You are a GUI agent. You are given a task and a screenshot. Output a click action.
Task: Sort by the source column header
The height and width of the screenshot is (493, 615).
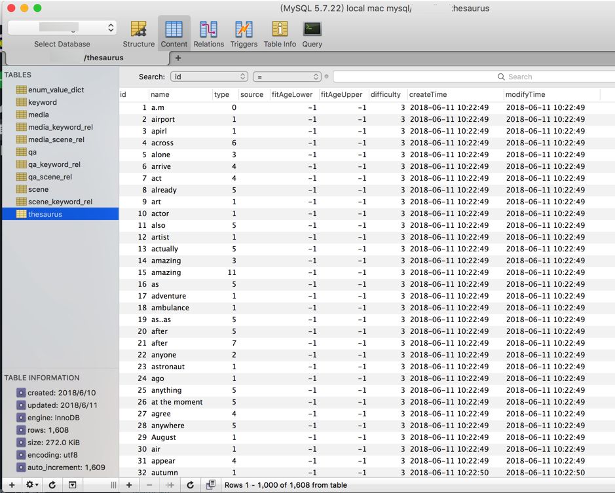[x=254, y=94]
